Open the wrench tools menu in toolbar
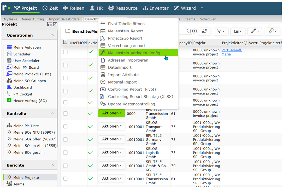 272,31
